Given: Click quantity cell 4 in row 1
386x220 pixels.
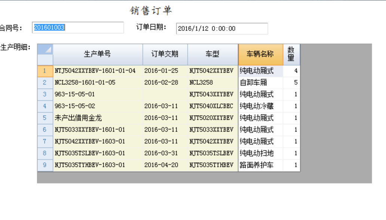Looking at the screenshot, I should coord(292,71).
